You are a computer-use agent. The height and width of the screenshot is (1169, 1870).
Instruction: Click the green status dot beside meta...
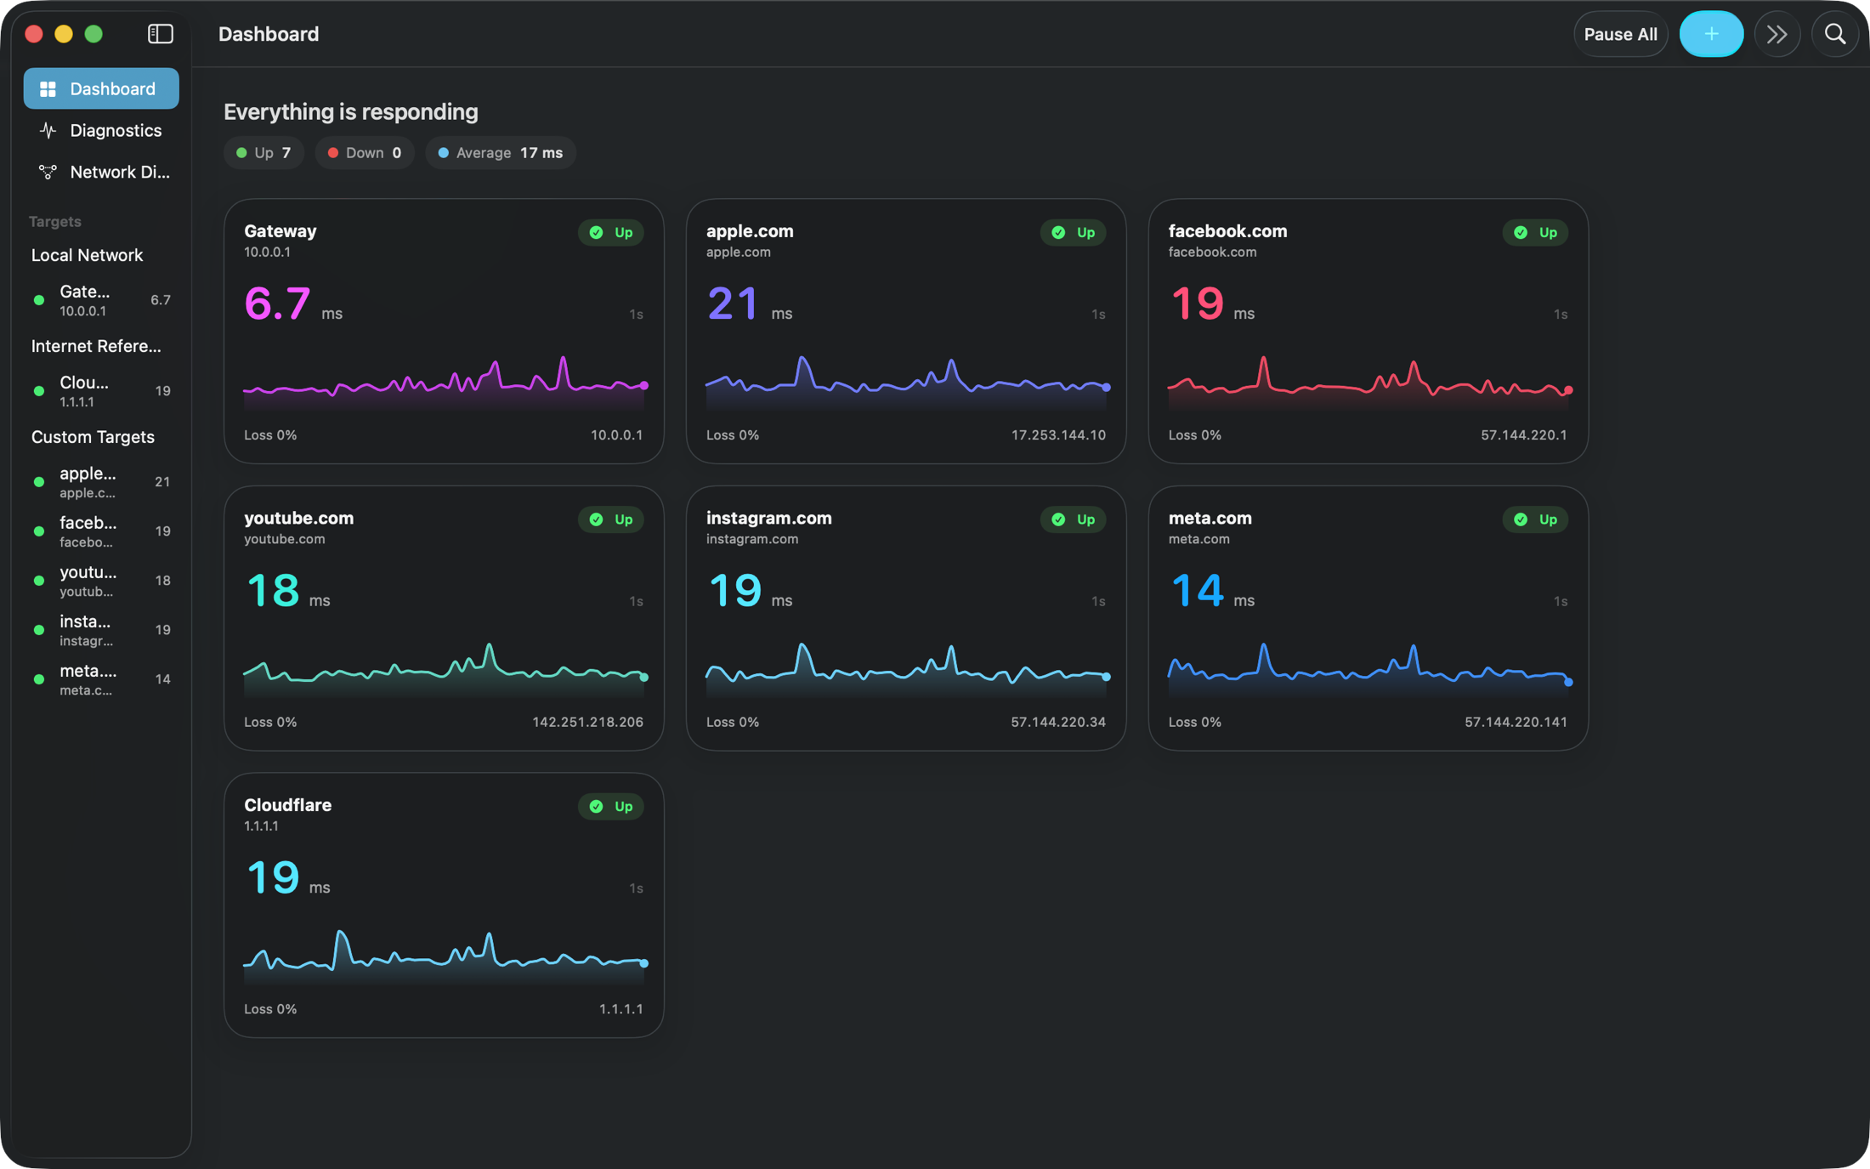39,679
